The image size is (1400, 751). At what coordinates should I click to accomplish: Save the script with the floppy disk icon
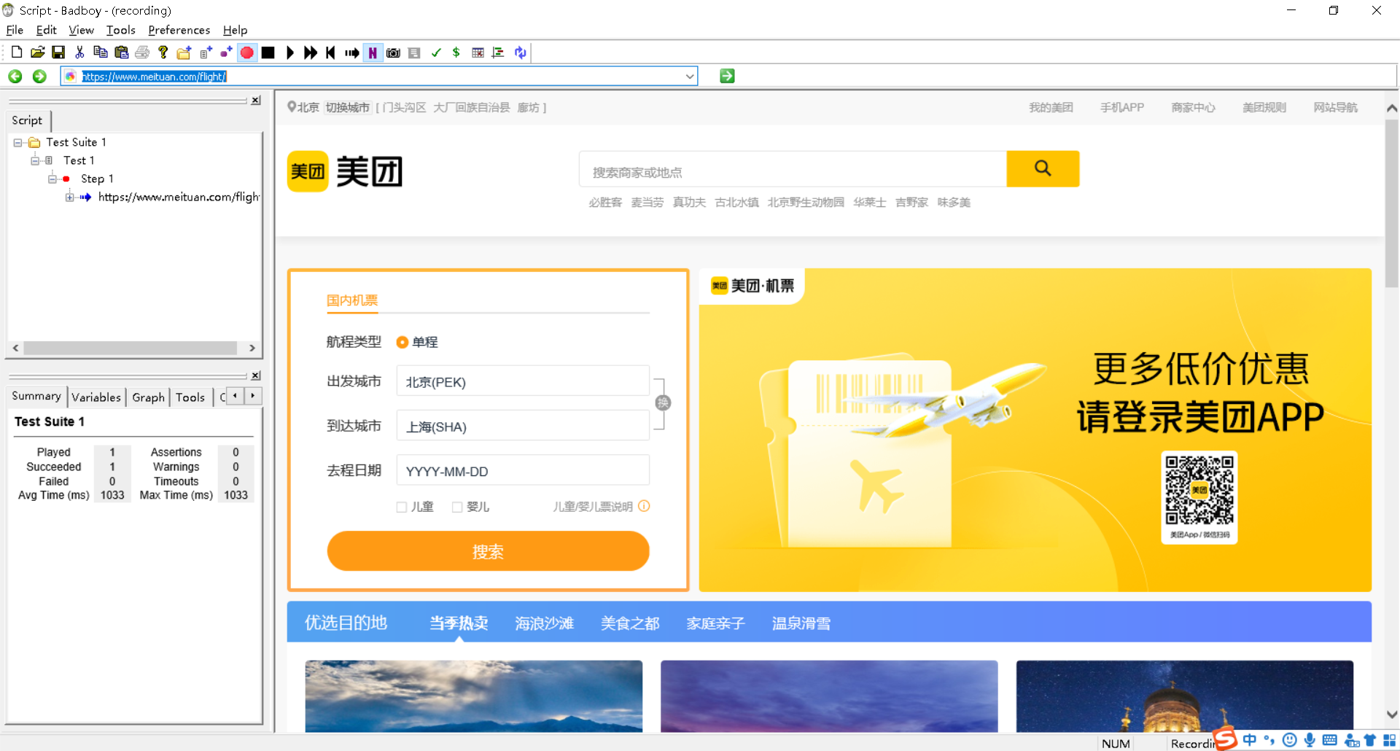pyautogui.click(x=58, y=52)
